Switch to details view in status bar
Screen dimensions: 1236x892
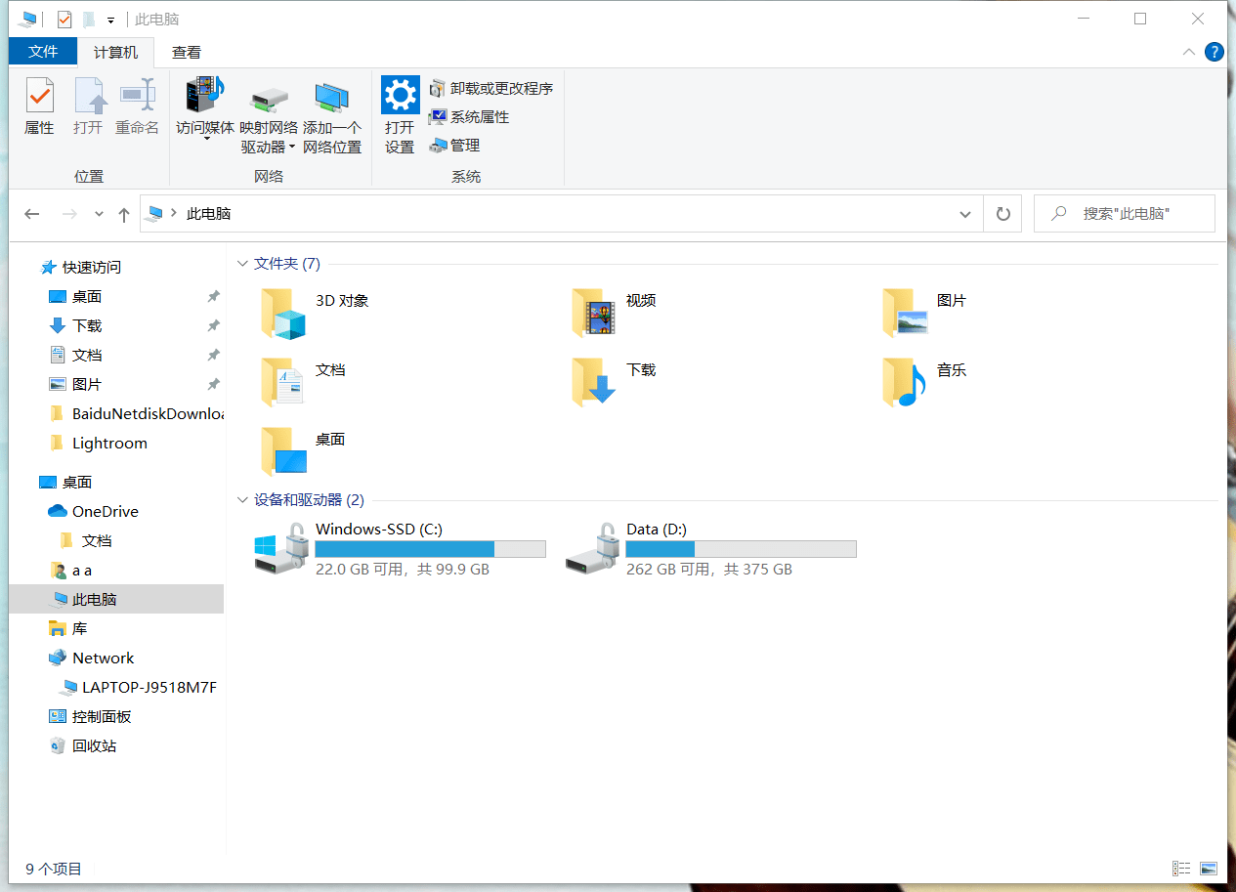1181,869
